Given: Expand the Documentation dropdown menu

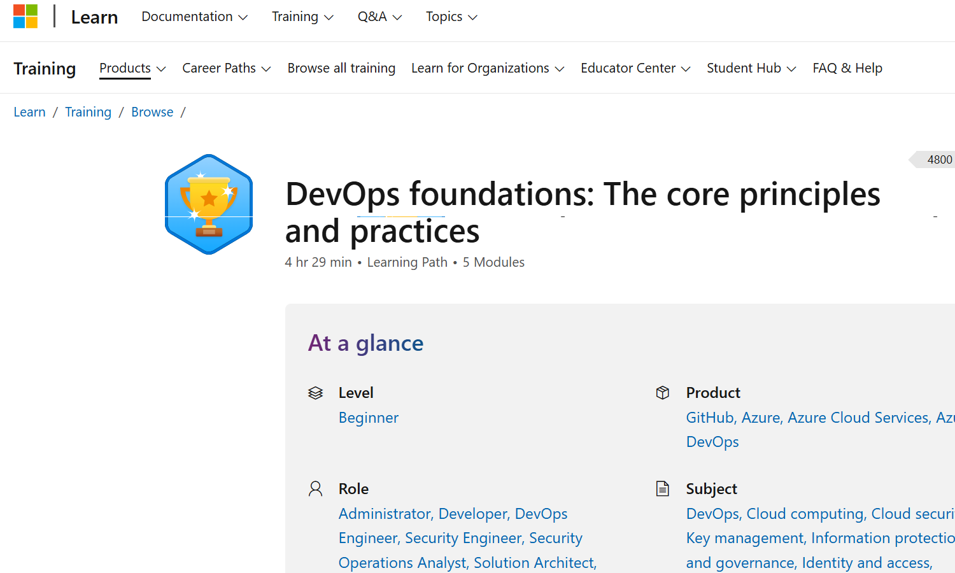Looking at the screenshot, I should coord(194,17).
